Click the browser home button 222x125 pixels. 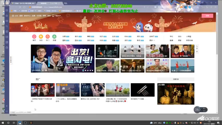coord(24,7)
